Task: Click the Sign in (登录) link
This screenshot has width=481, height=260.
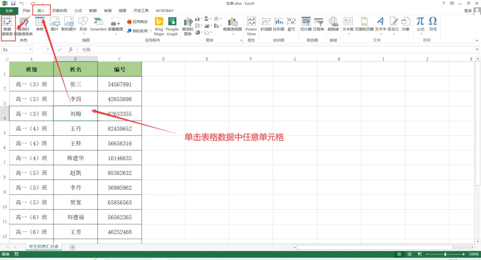Action: click(468, 11)
